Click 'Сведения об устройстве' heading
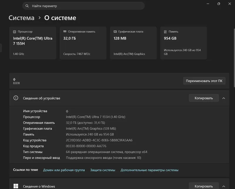 pos(41,98)
